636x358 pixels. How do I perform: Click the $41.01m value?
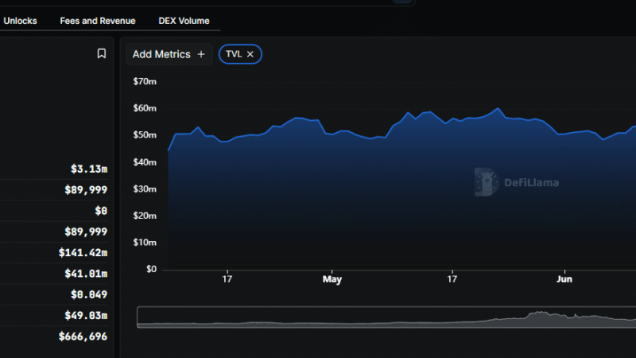[x=86, y=274]
